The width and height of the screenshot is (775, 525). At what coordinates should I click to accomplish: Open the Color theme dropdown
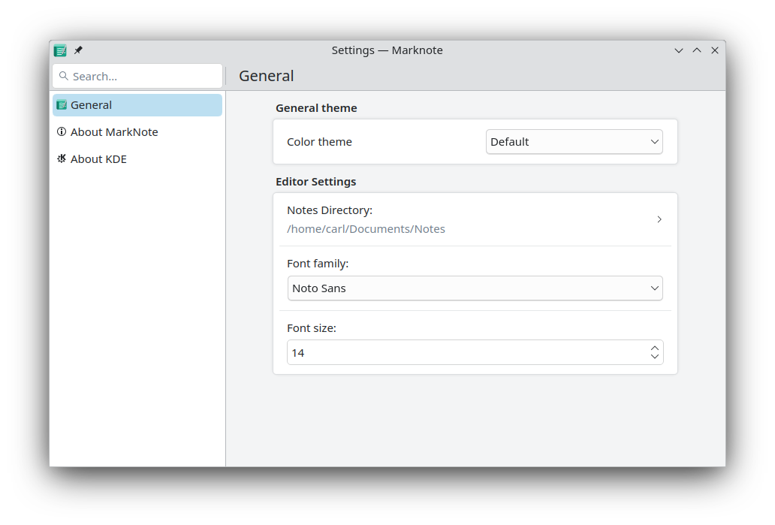[574, 142]
